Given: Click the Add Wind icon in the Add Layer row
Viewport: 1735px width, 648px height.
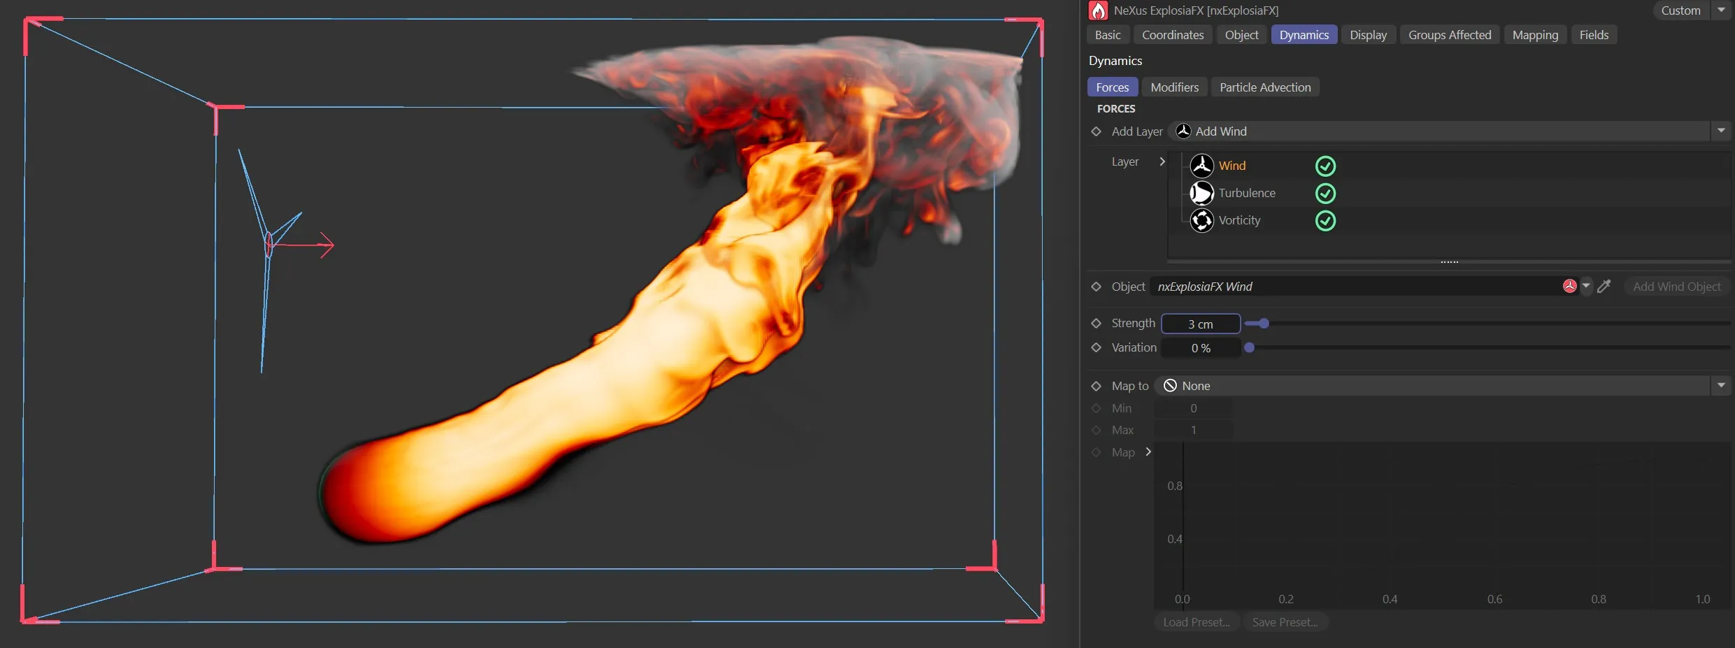Looking at the screenshot, I should (1183, 131).
